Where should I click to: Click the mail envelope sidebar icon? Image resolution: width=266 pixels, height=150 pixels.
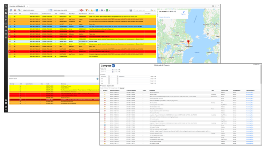click(6, 31)
